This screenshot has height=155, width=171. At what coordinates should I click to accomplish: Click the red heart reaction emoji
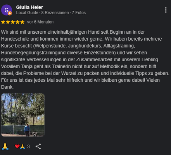tap(17, 146)
